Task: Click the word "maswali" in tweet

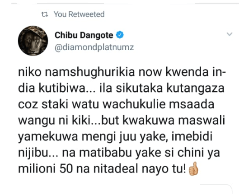Action: click(x=202, y=121)
